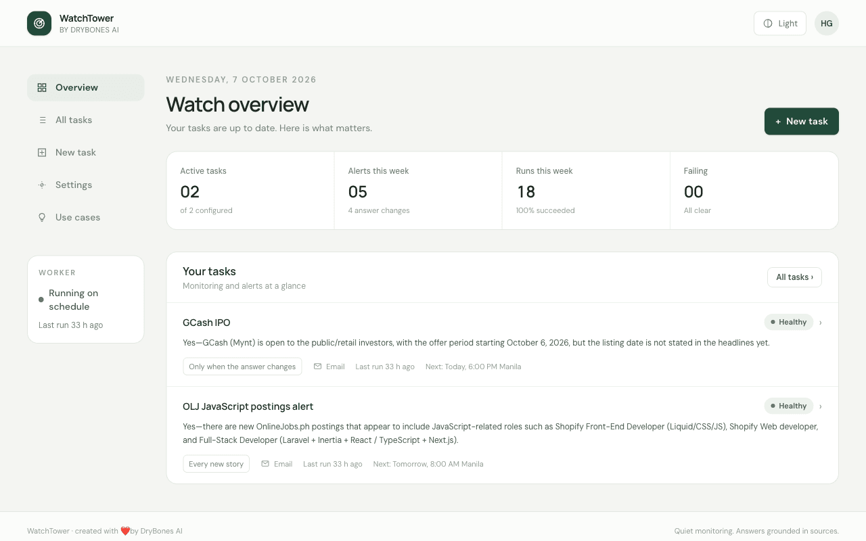Click the Healthy badge on OLJ JavaScript alert
This screenshot has height=541, width=866.
(789, 406)
